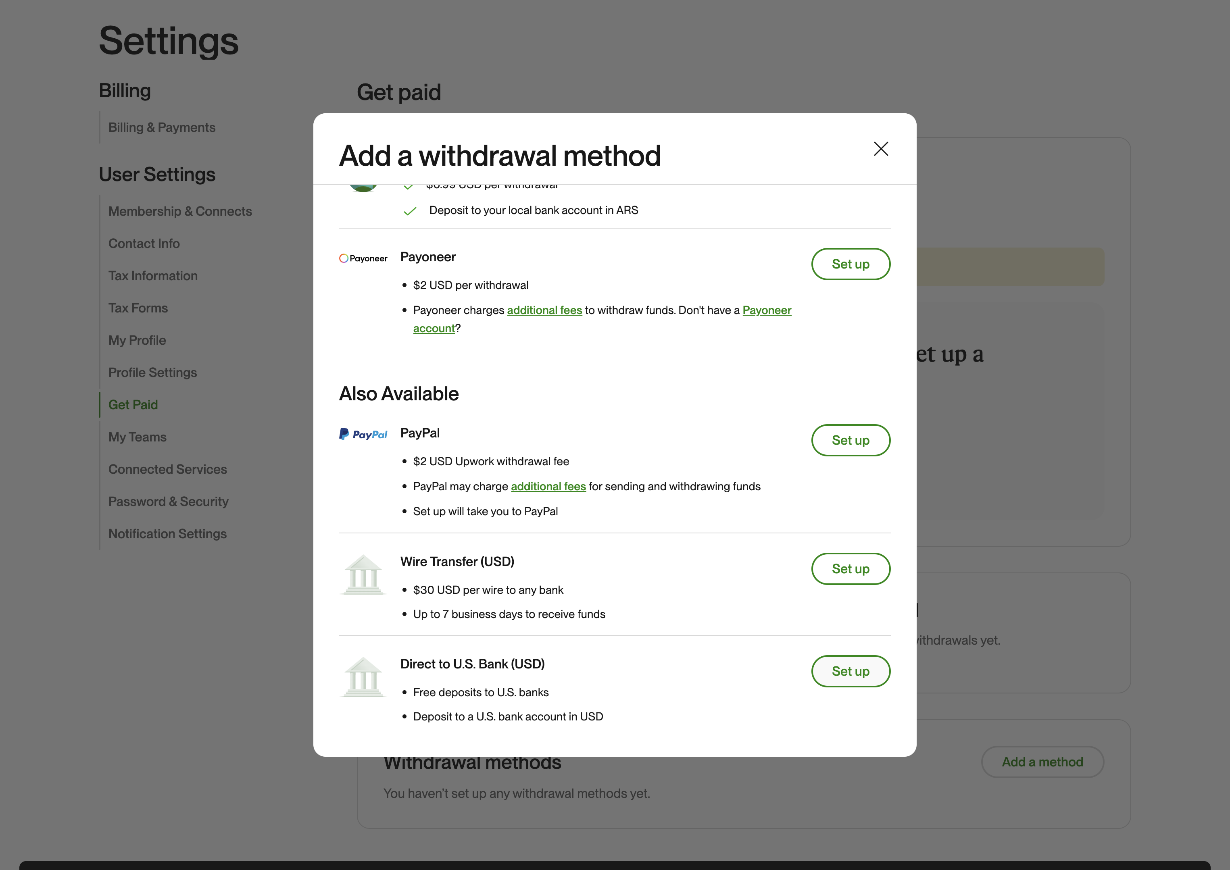Open the Payoneer account link
Screen dimensions: 1230x870
[766, 310]
